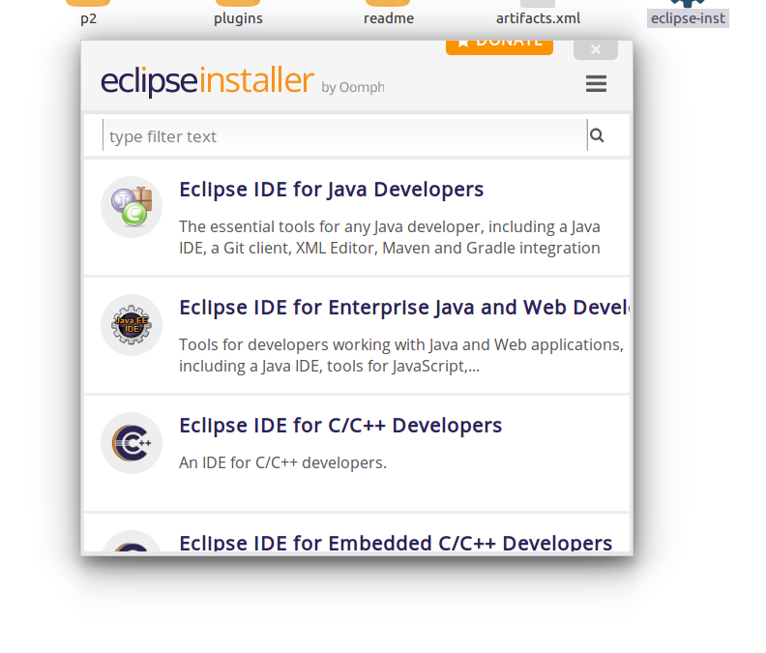Viewport: 766px width, 653px height.
Task: Open the hamburger menu in Eclipse Installer
Action: (x=596, y=83)
